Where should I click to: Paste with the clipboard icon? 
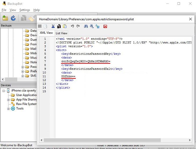65,26
